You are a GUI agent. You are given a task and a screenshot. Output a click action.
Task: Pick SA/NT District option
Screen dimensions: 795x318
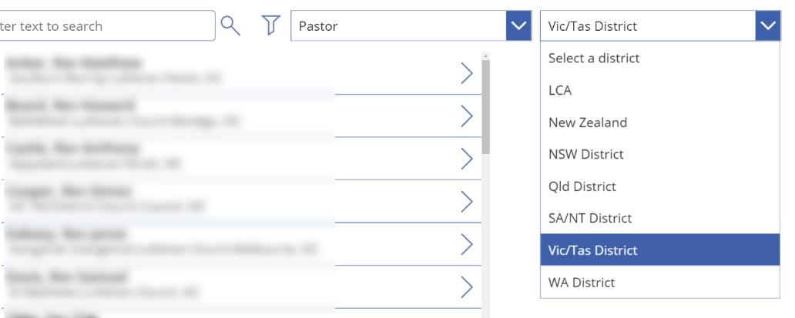[660, 218]
